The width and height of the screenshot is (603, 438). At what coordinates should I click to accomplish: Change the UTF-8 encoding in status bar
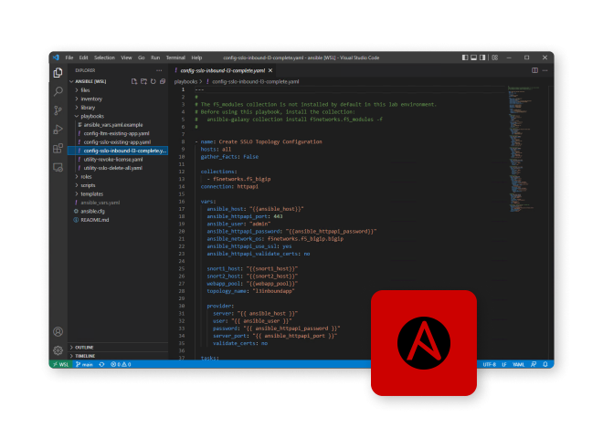(489, 364)
